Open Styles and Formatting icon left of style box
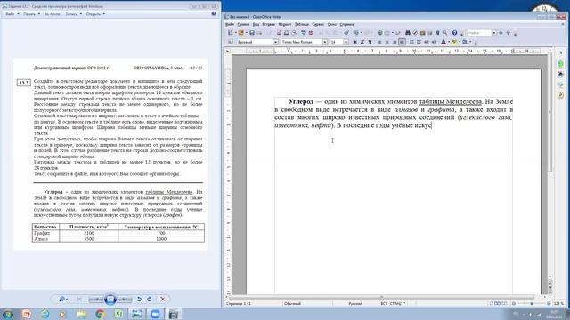The image size is (570, 320). (230, 42)
